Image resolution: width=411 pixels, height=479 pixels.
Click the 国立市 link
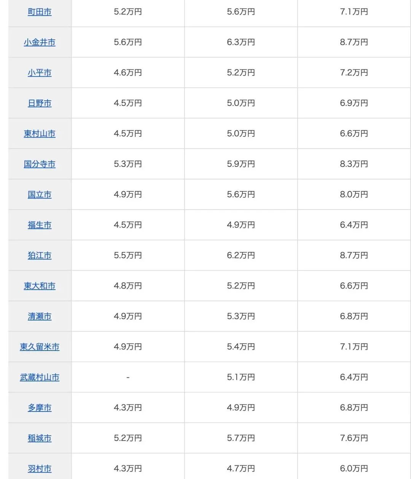pos(40,195)
